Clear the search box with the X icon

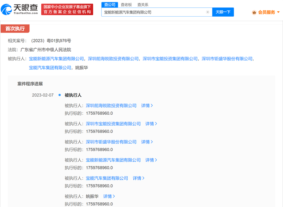(x=208, y=12)
